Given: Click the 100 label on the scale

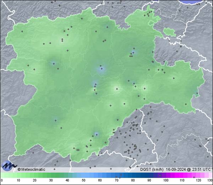Looking at the screenshot, I should coord(166,180).
